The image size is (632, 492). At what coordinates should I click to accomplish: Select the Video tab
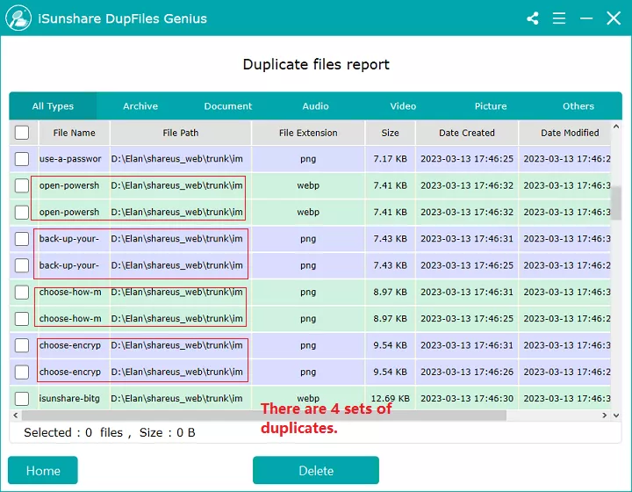[403, 106]
